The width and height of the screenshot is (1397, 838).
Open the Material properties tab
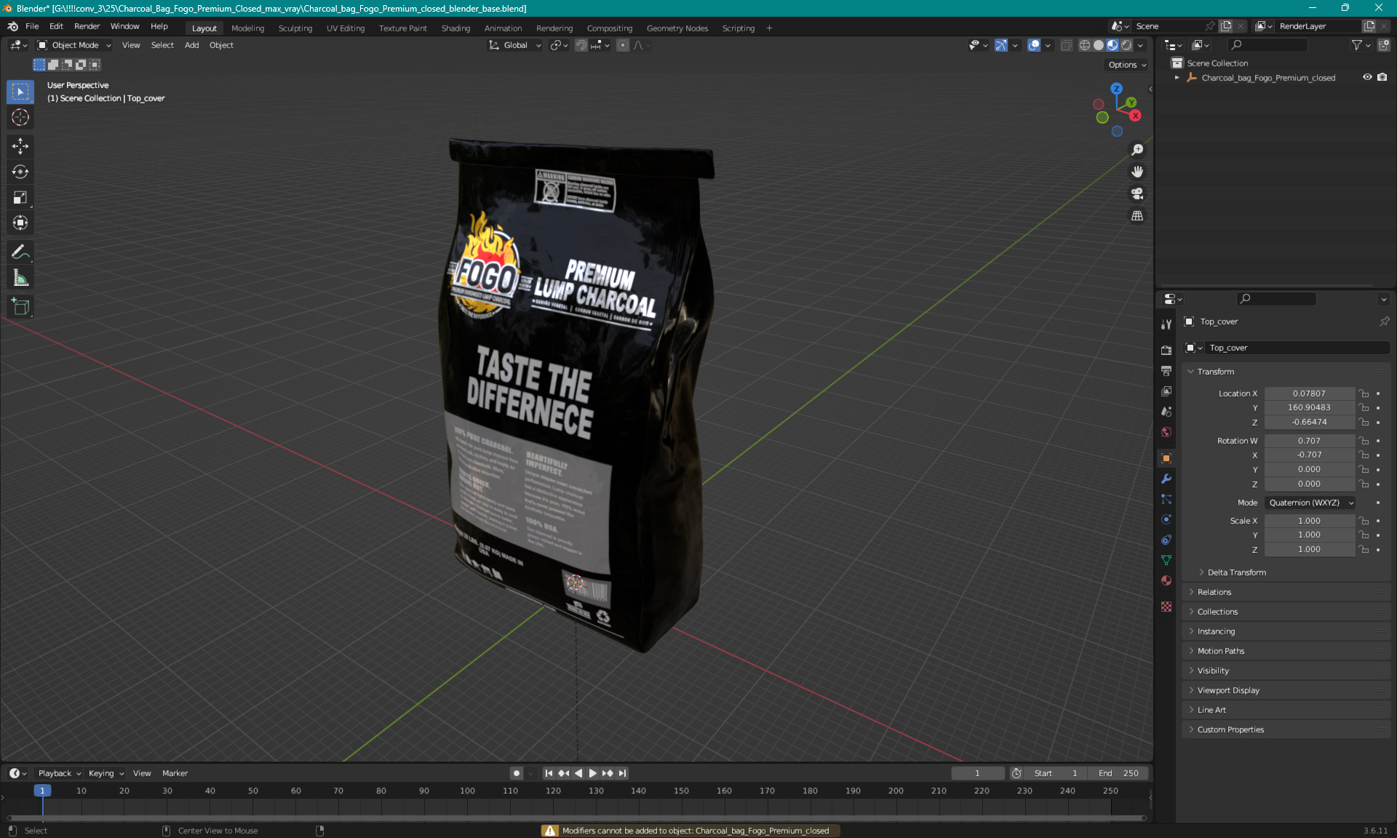click(x=1166, y=580)
